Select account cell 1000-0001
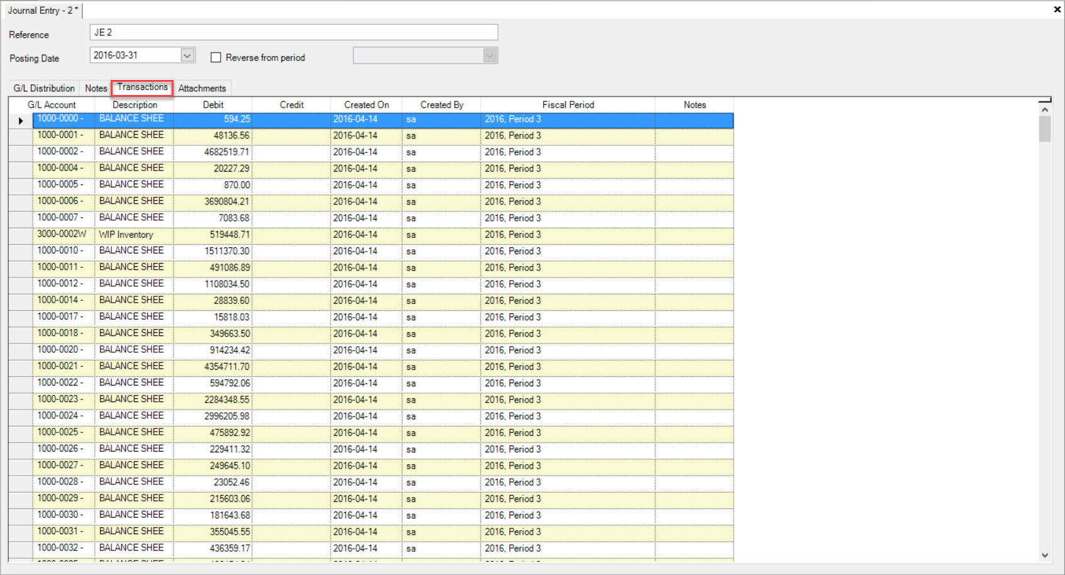 pyautogui.click(x=64, y=136)
